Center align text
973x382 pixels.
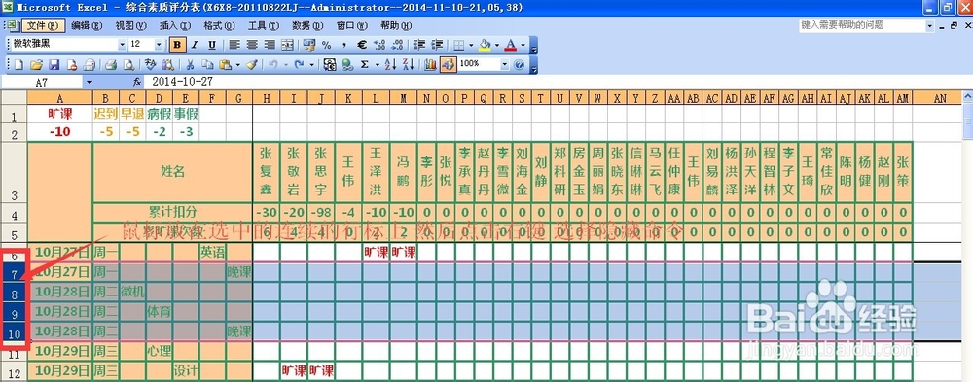click(x=251, y=45)
